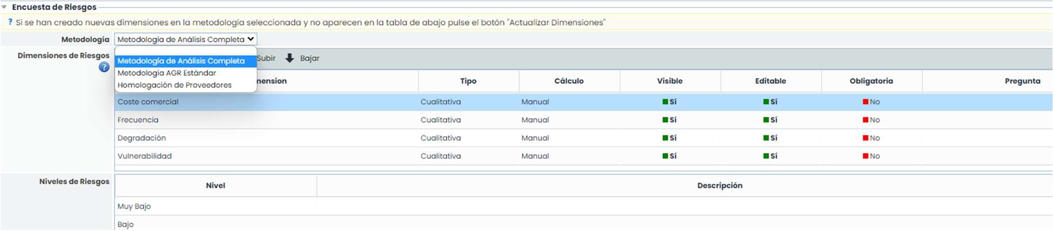This screenshot has height=231, width=1053.
Task: Toggle Obligatoria indicator for Degradación row
Action: (865, 138)
